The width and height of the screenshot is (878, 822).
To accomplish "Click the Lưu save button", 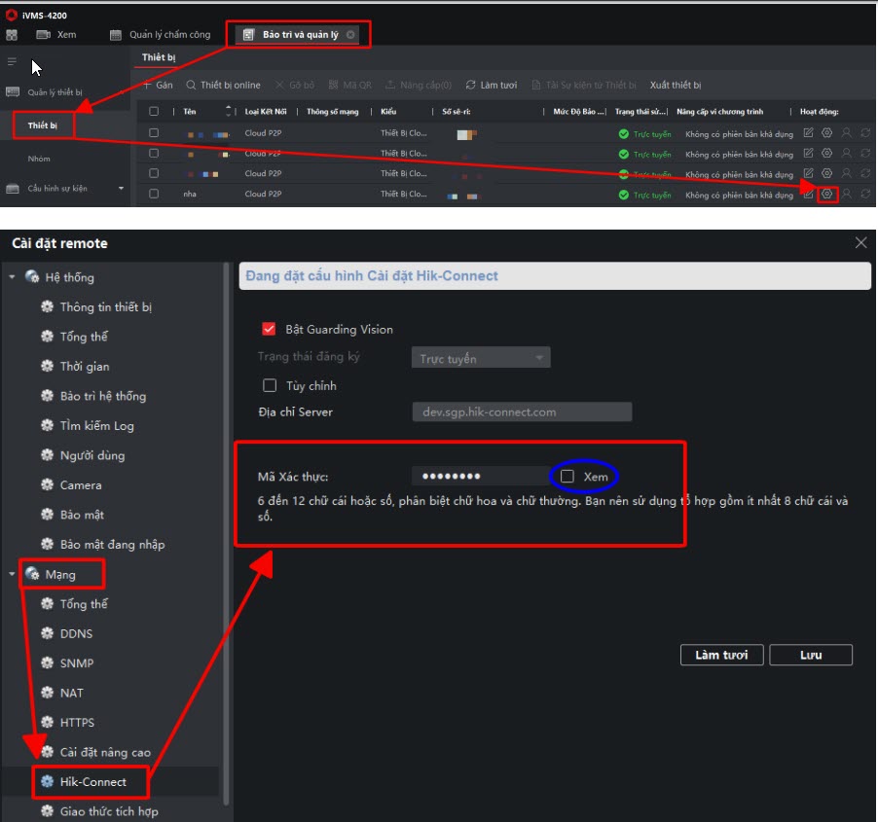I will [x=810, y=655].
